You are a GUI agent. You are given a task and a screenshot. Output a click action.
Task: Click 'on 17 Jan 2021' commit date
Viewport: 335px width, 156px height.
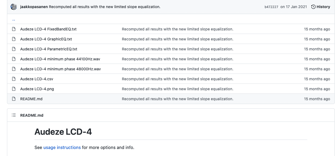click(x=293, y=7)
